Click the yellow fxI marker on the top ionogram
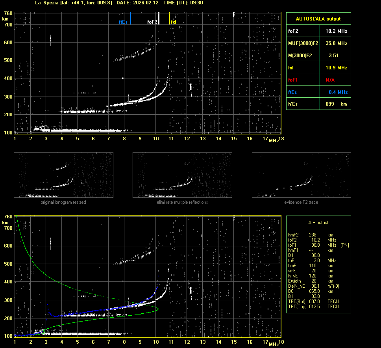The image size is (381, 348). [x=170, y=19]
